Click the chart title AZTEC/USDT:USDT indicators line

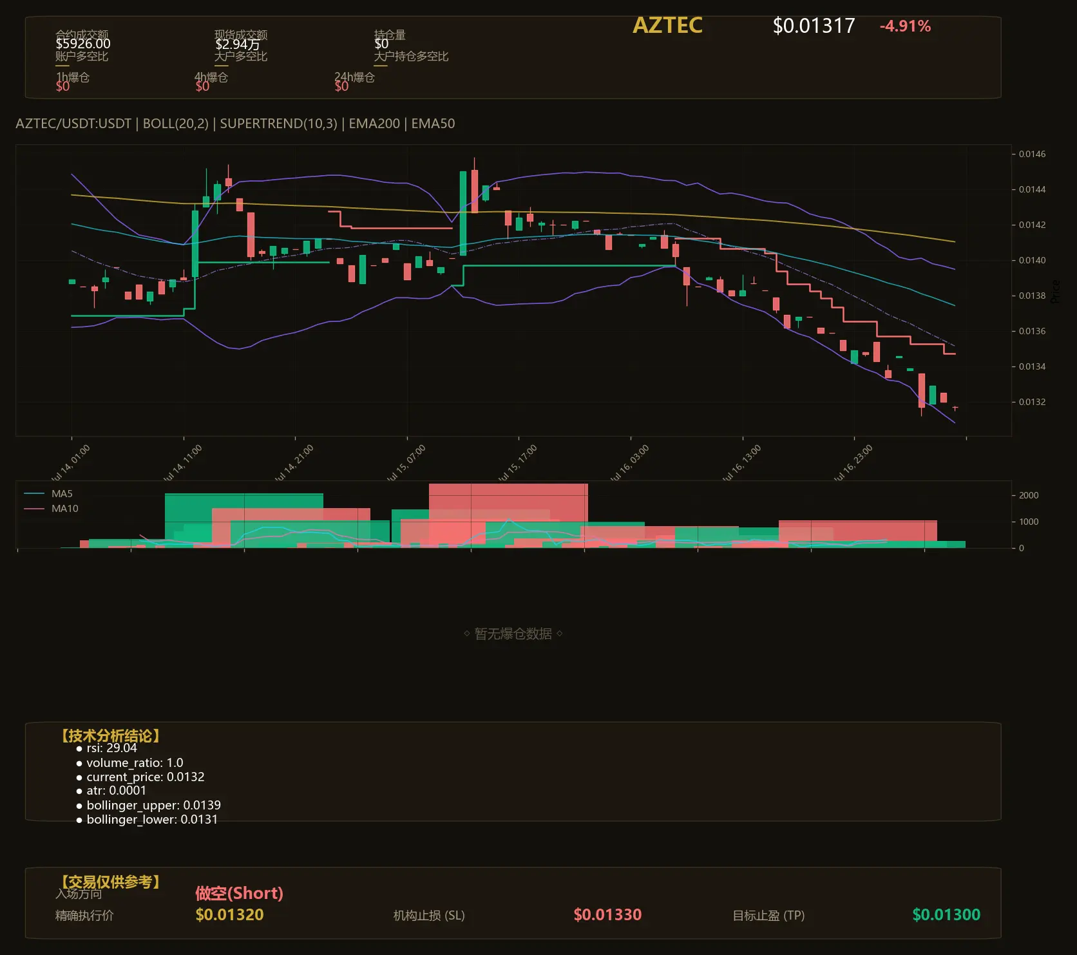pyautogui.click(x=235, y=124)
